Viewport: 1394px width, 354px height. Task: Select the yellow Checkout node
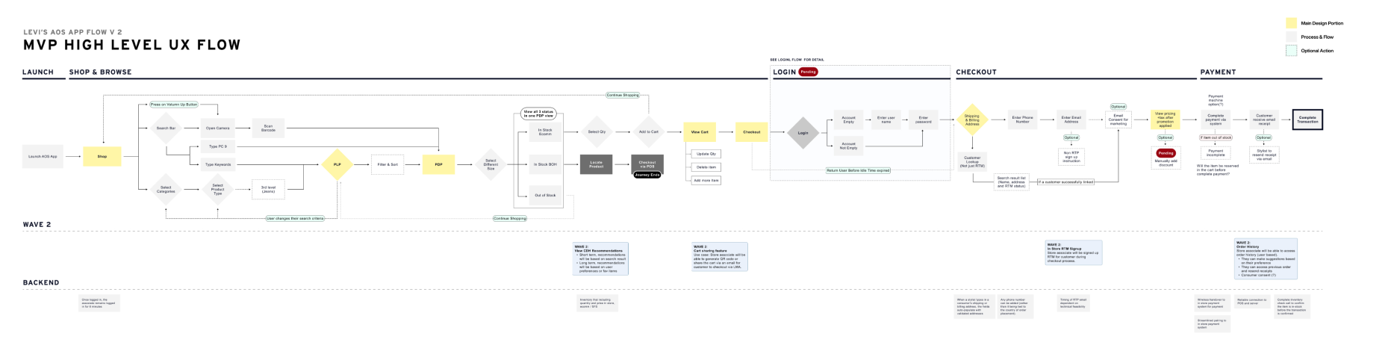point(752,132)
